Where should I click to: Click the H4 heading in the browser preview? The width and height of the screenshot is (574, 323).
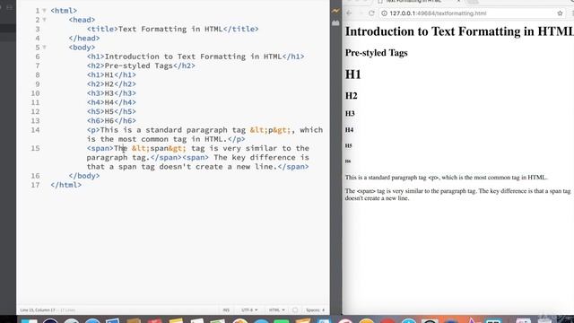click(x=349, y=129)
